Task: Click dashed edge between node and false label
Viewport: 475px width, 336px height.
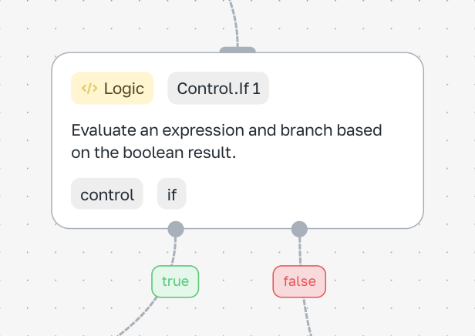Action: click(x=300, y=251)
